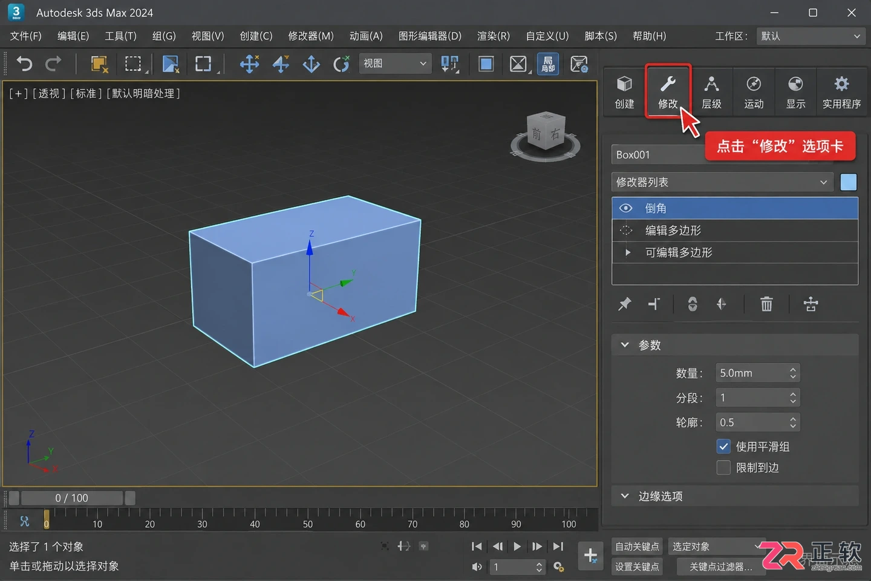Go to end frame button

(x=558, y=547)
